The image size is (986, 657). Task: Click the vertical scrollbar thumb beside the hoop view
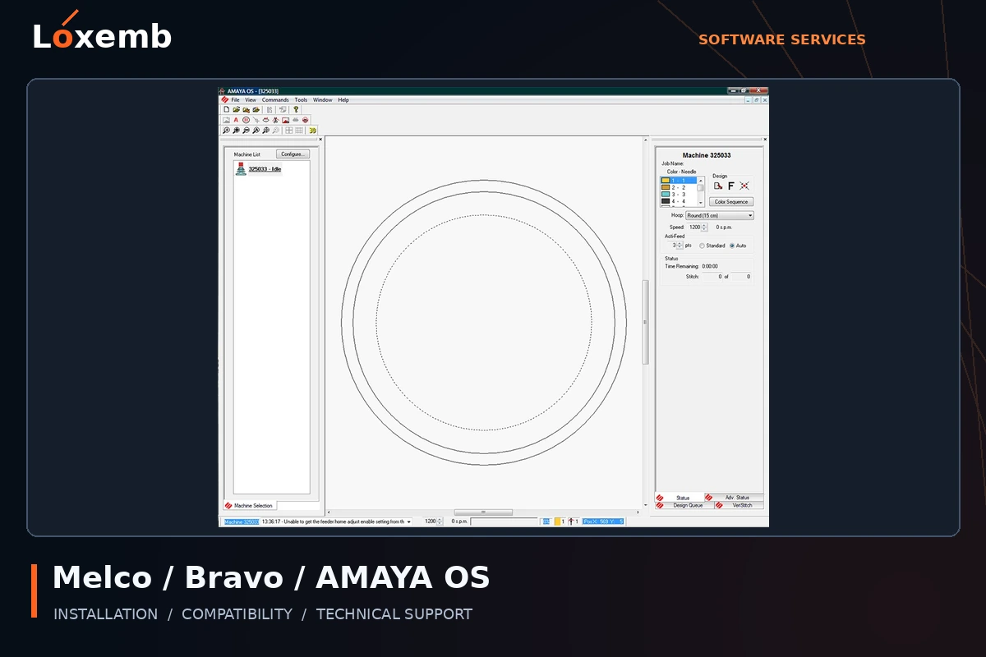tap(646, 322)
